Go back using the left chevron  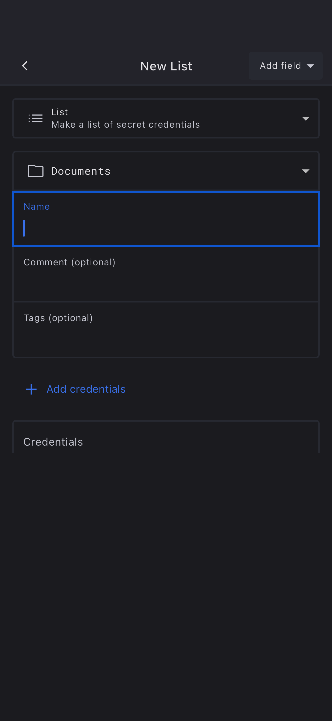pos(25,66)
